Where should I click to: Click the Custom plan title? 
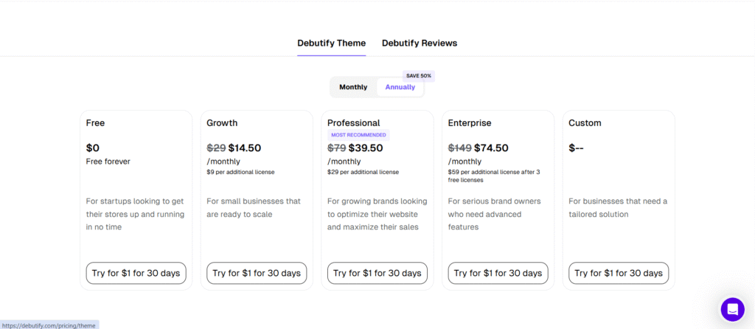[585, 123]
